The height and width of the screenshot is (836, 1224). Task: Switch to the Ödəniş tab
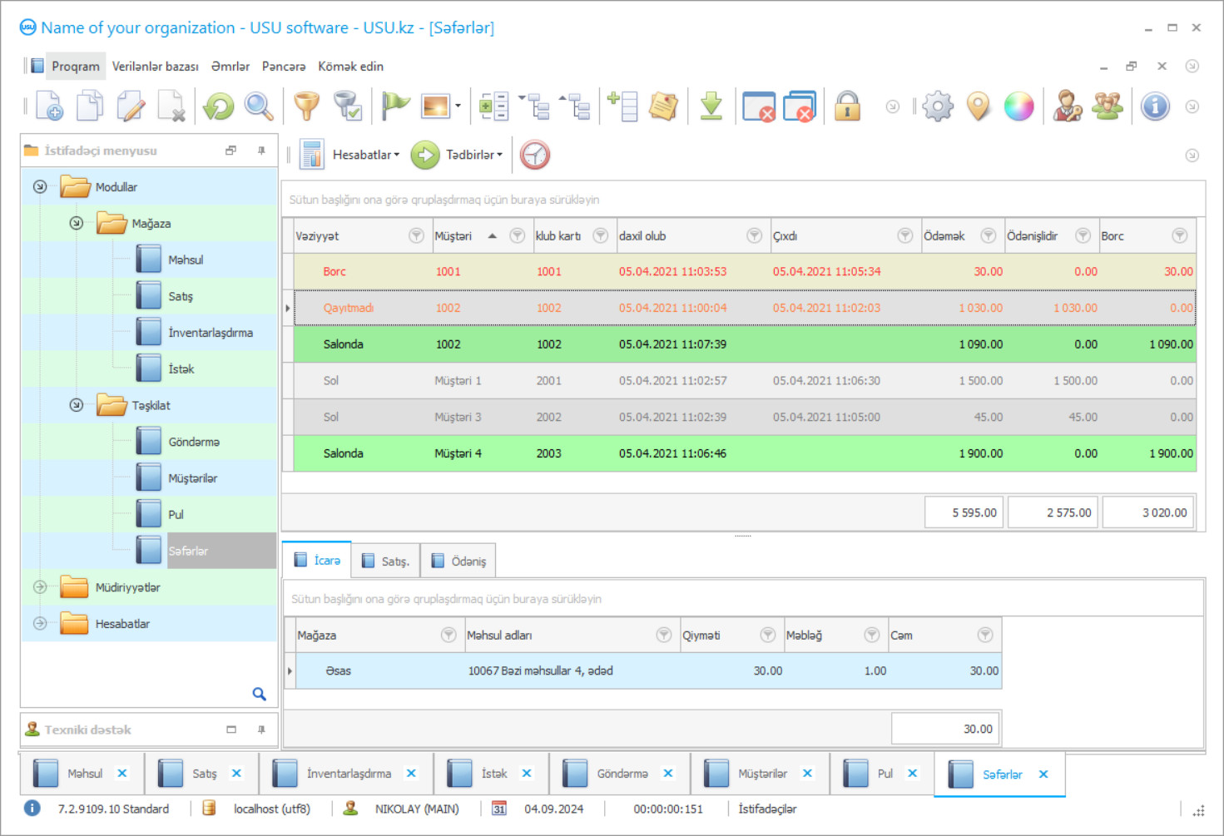pyautogui.click(x=459, y=561)
